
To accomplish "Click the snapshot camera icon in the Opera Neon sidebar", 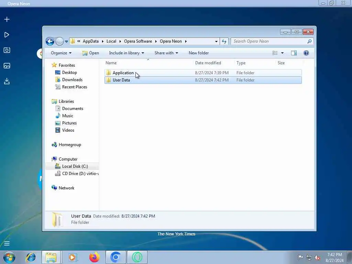I will (x=7, y=50).
